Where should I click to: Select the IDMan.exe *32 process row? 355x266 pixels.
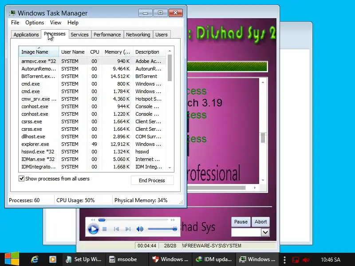coord(92,159)
